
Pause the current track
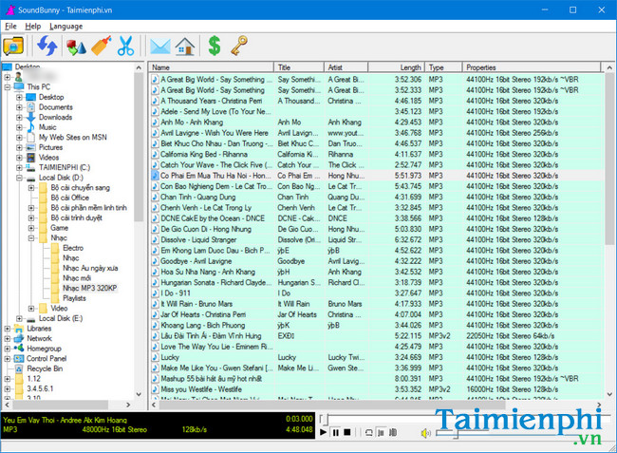[x=336, y=432]
